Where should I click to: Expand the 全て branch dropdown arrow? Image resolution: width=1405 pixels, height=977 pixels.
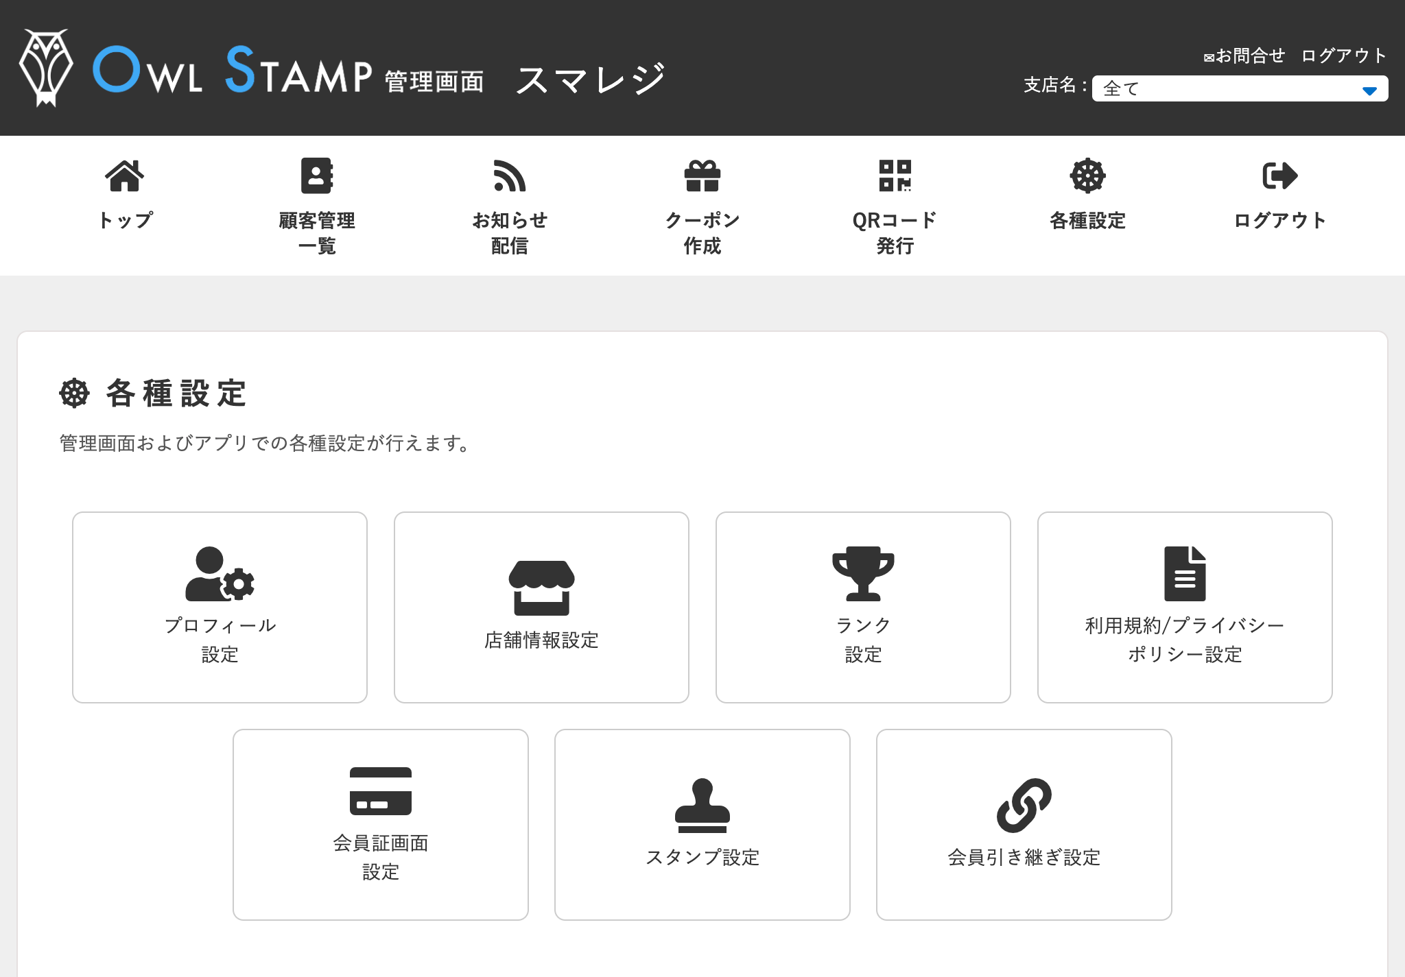pyautogui.click(x=1370, y=89)
